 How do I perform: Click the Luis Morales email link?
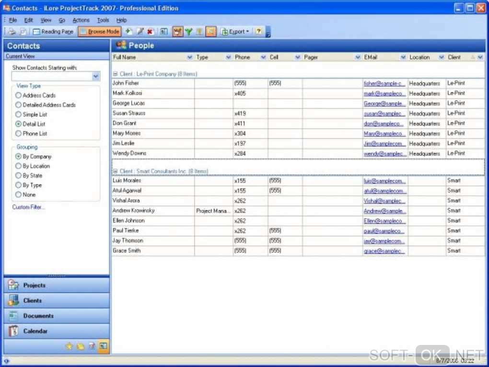(x=384, y=181)
